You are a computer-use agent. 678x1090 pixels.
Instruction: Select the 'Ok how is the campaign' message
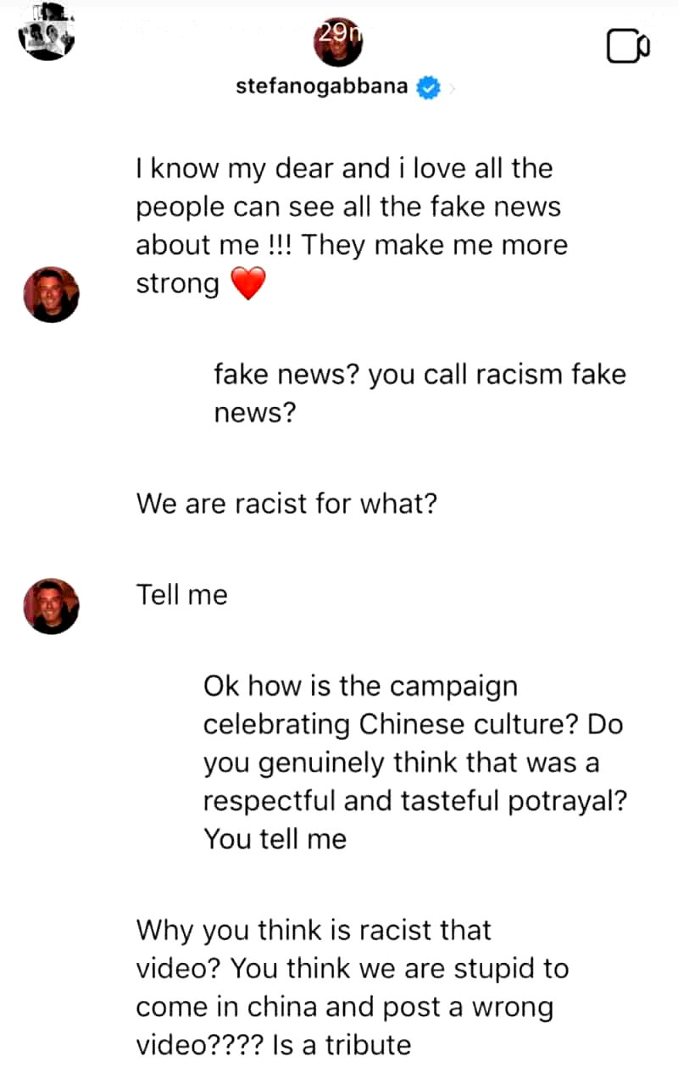coord(414,762)
